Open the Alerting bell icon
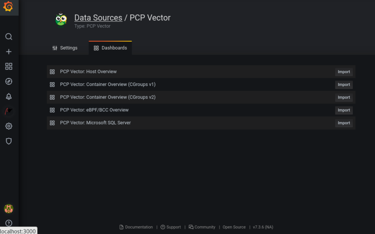The width and height of the screenshot is (375, 234). pos(9,96)
